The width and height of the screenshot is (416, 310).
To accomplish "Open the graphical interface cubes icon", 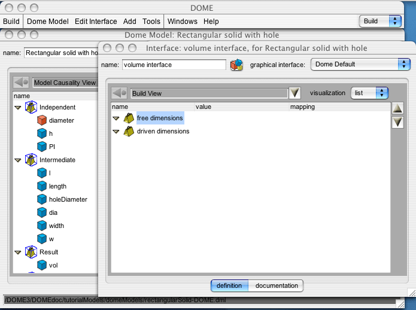I will click(236, 65).
